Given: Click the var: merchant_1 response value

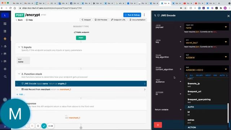Looking at the screenshot, I should coord(73,118).
